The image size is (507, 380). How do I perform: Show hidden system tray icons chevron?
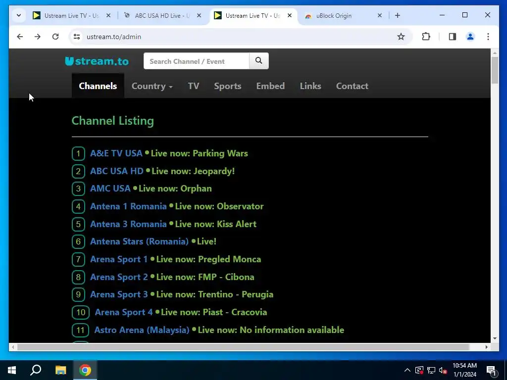[x=407, y=370]
